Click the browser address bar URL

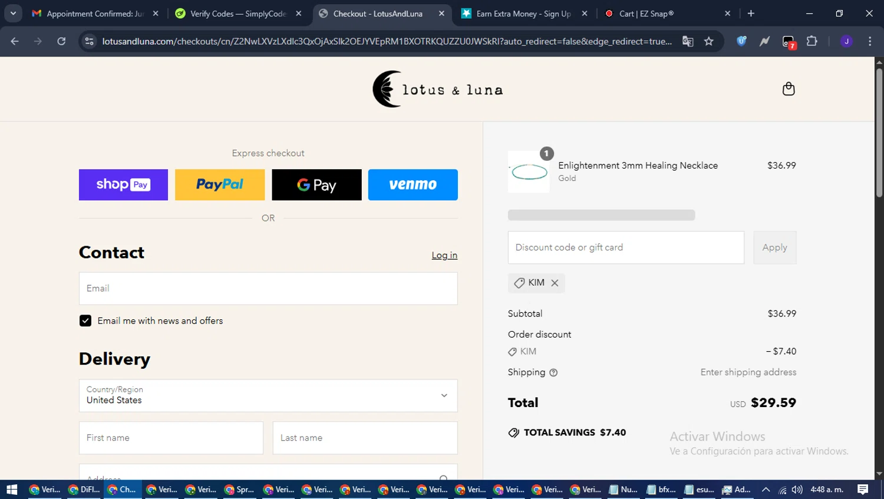tap(387, 41)
